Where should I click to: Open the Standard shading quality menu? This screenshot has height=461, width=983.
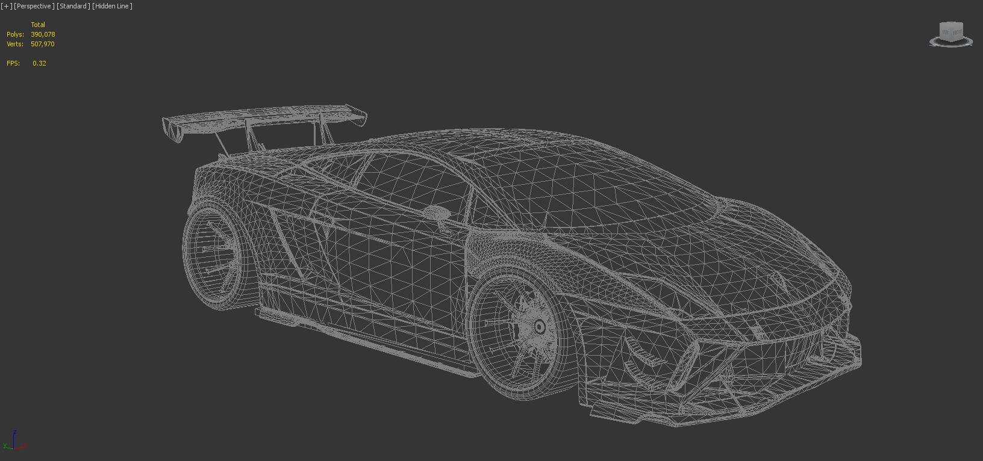pyautogui.click(x=73, y=6)
